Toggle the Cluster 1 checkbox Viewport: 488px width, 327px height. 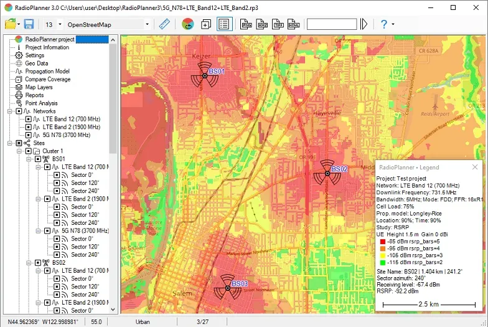coord(29,151)
